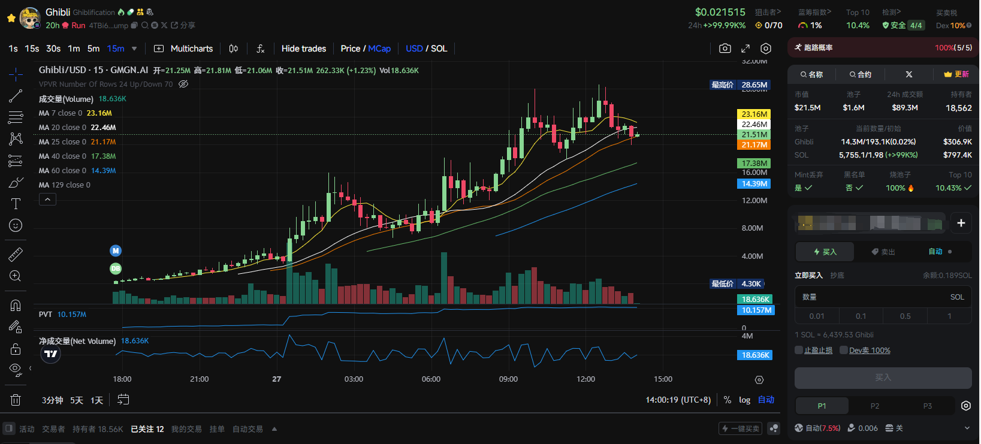Open the magnet mode tool
The image size is (981, 444).
[x=16, y=306]
